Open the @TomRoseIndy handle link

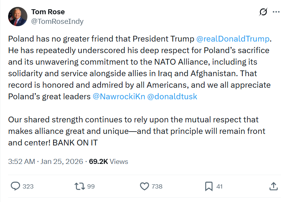pyautogui.click(x=57, y=21)
